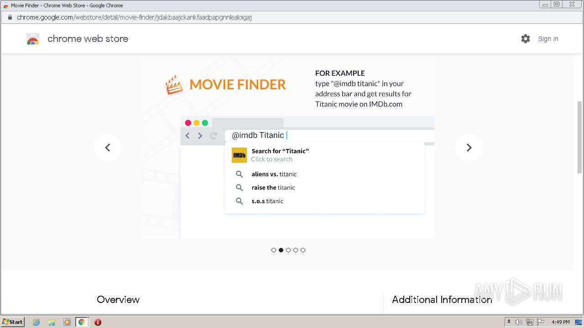Select the third carousel dot
Screen dimensions: 584x328
pos(288,250)
